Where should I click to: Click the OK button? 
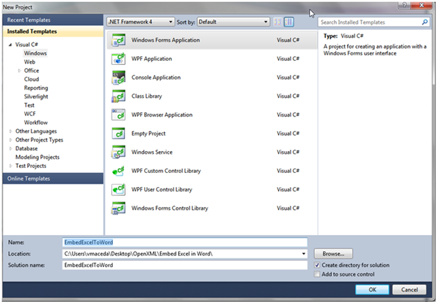tap(372, 290)
